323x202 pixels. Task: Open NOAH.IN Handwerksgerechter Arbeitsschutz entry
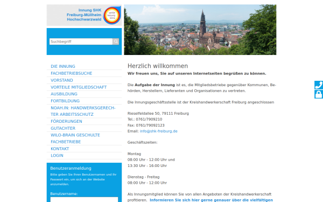click(83, 111)
